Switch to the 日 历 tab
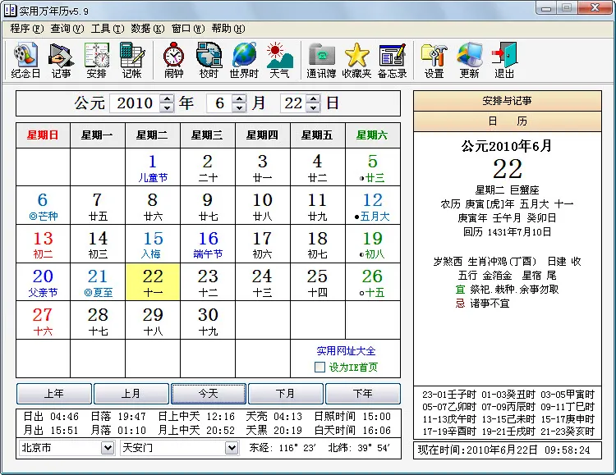 click(508, 121)
